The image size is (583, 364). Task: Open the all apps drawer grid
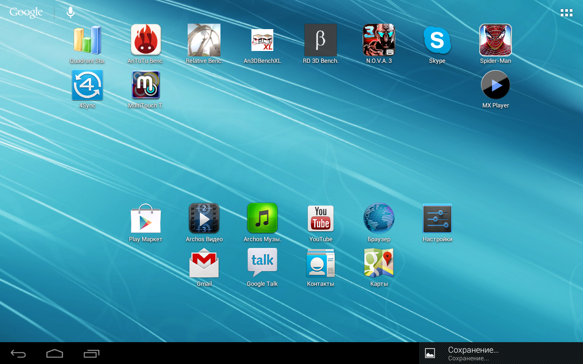[x=566, y=13]
